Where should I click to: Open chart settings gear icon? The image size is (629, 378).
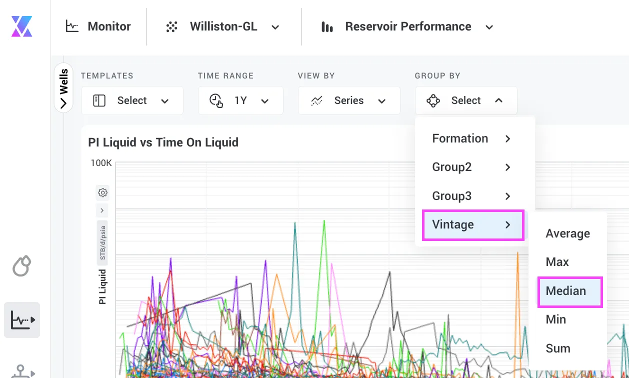(x=102, y=192)
